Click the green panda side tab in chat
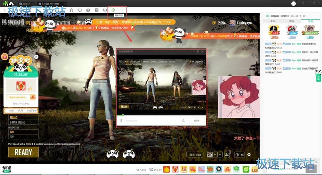322x175 pixels. point(318,75)
